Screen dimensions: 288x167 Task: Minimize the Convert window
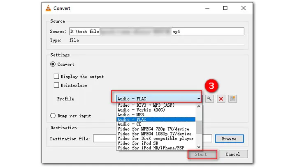[x=207, y=8]
